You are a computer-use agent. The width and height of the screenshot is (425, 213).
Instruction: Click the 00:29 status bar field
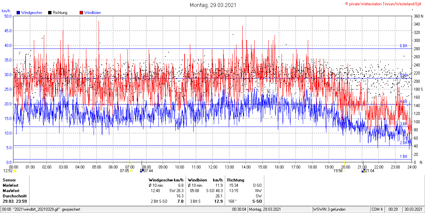click(393, 209)
